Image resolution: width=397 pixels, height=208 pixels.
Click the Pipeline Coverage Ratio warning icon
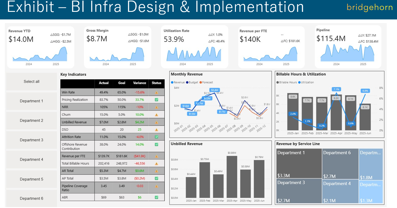157,186
